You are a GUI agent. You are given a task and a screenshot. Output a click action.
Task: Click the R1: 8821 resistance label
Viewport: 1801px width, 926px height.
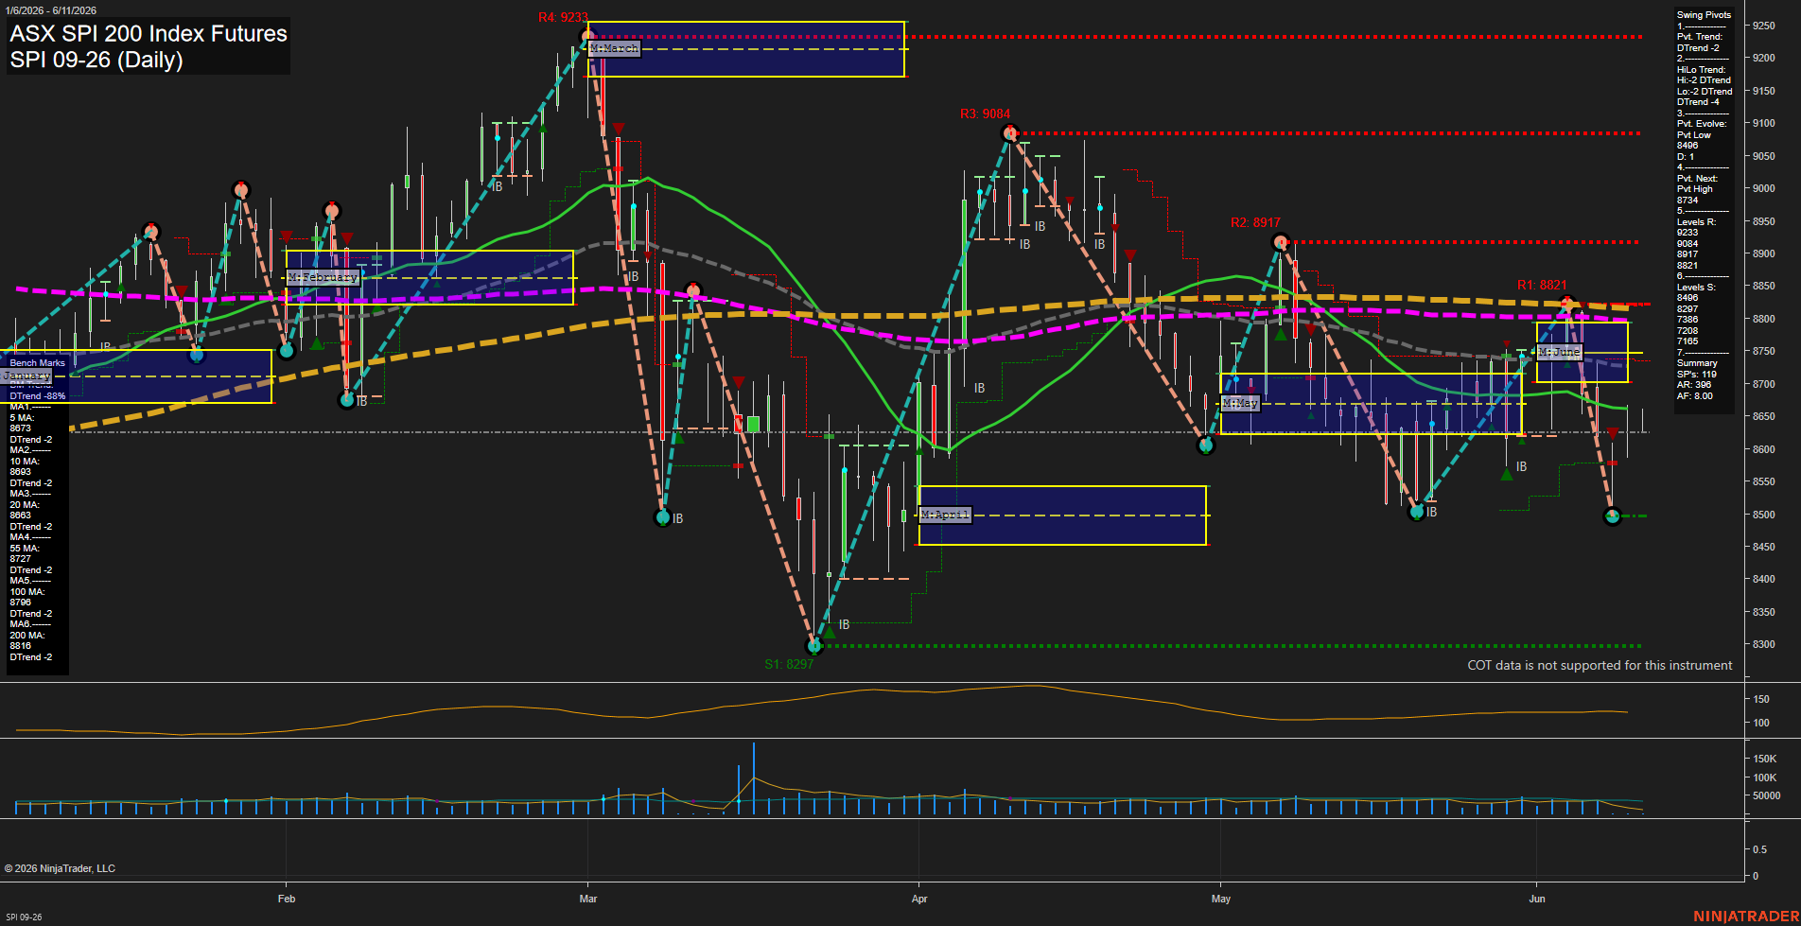pyautogui.click(x=1542, y=285)
